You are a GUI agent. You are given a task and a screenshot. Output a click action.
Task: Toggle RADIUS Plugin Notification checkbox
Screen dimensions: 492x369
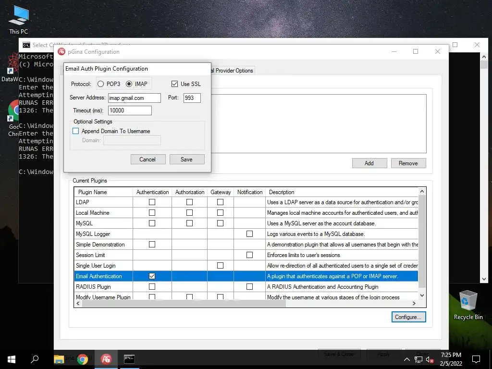[x=249, y=286]
